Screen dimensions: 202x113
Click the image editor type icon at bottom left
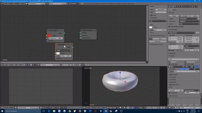coord(2,108)
